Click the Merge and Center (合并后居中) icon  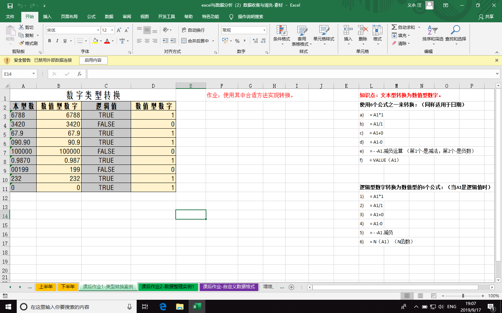click(184, 41)
